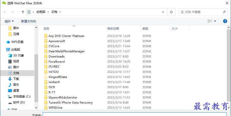Sort by 类型 column header
231x116 pixels.
coord(145,28)
